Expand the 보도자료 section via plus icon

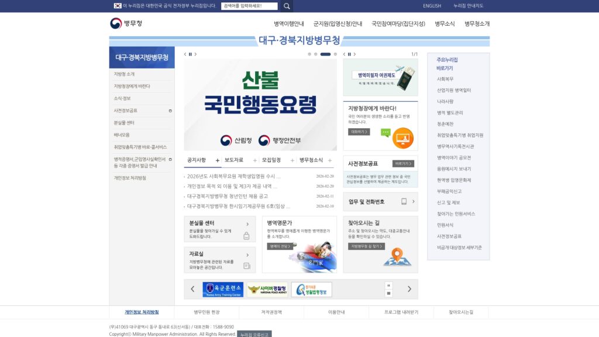(x=254, y=159)
